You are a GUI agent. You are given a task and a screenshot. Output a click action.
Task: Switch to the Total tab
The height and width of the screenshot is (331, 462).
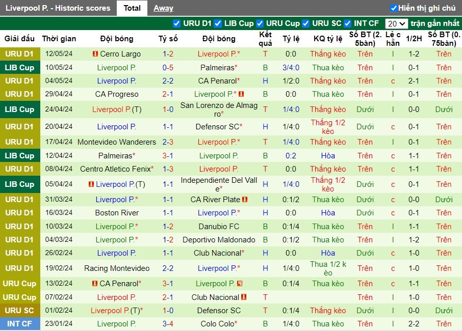(132, 8)
